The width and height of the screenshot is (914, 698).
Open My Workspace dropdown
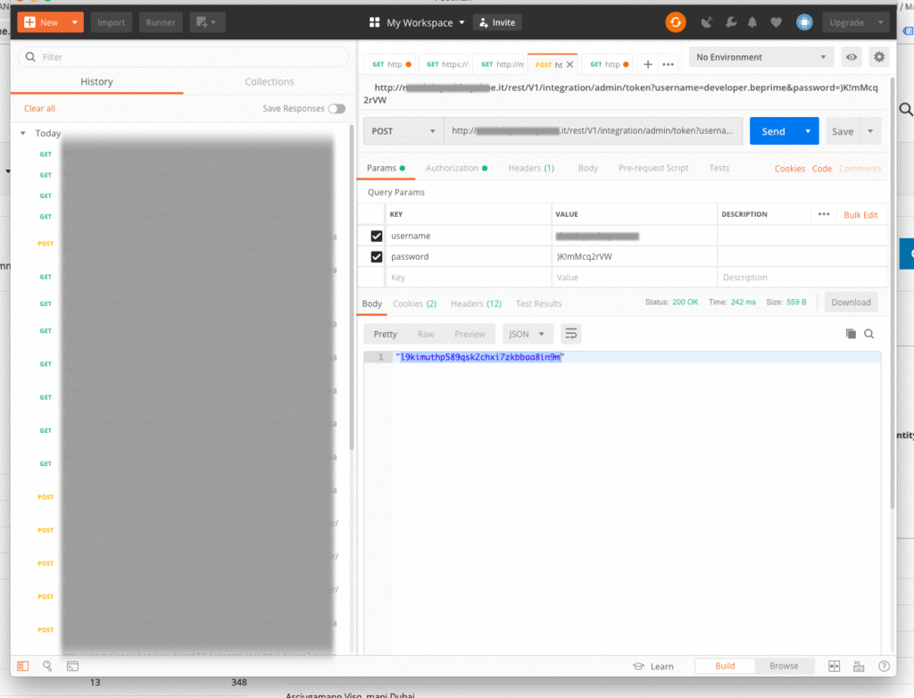(x=418, y=22)
